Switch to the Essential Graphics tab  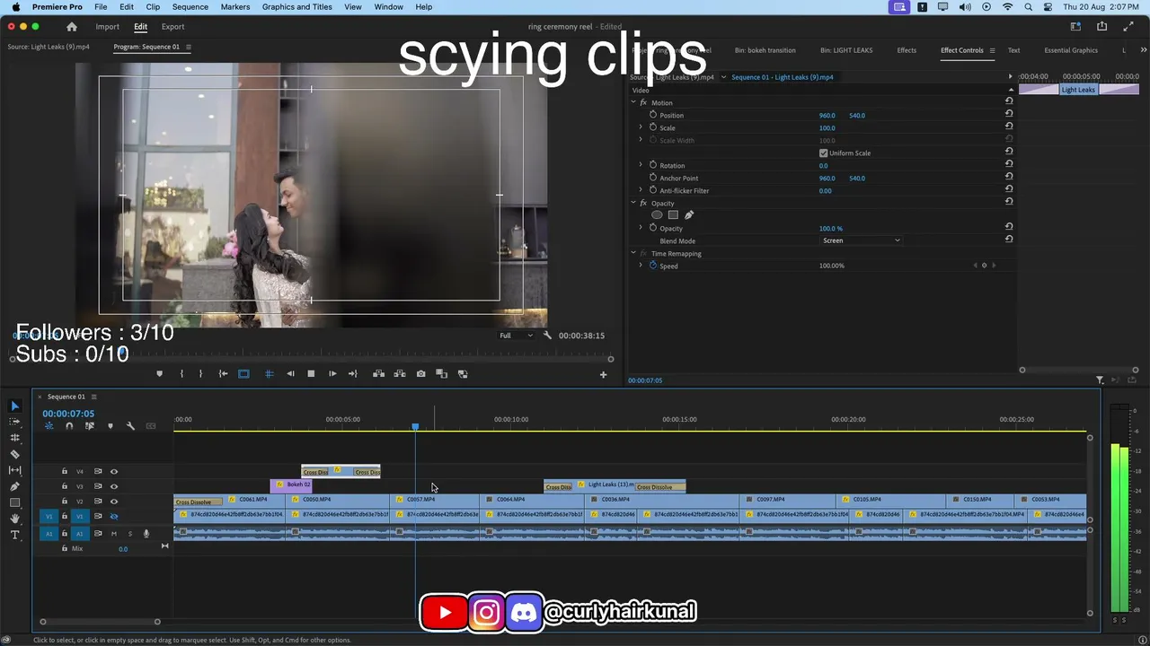pos(1071,50)
